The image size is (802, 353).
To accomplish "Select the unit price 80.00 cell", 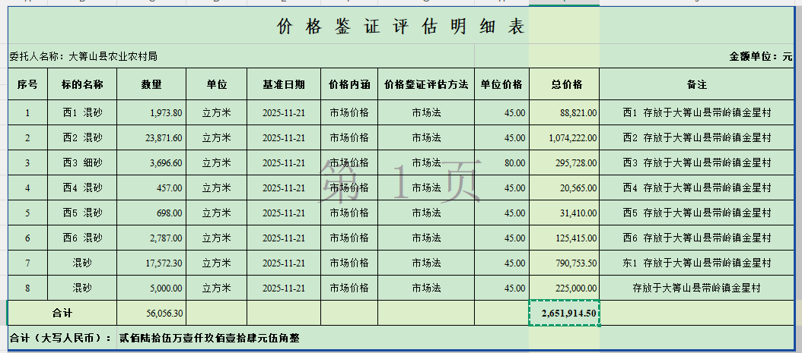I will [501, 162].
